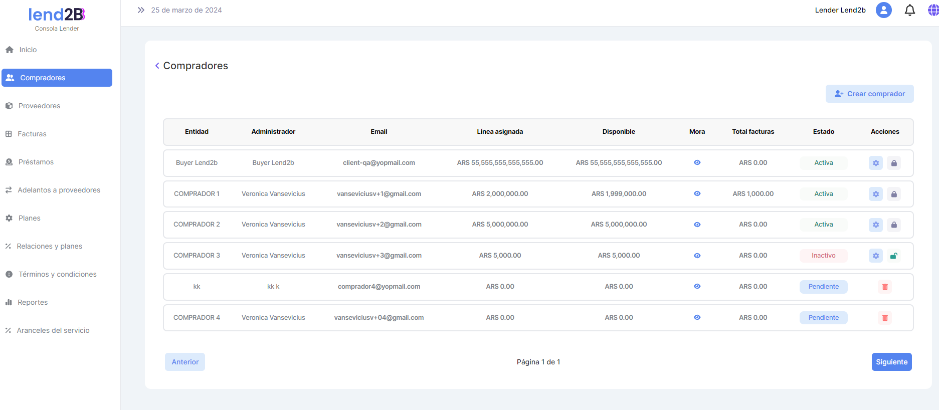The width and height of the screenshot is (939, 410).
Task: Click the lock icon for COMPRADOR 1
Action: [893, 194]
